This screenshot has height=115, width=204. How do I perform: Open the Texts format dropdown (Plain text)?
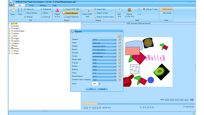(x=104, y=43)
